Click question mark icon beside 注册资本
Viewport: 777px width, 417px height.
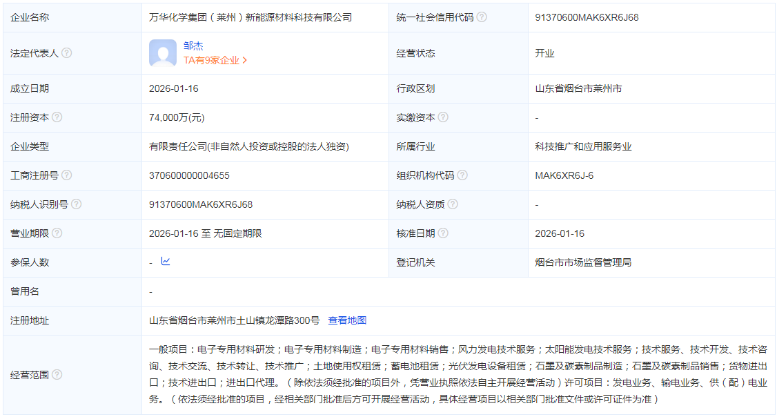coord(57,117)
